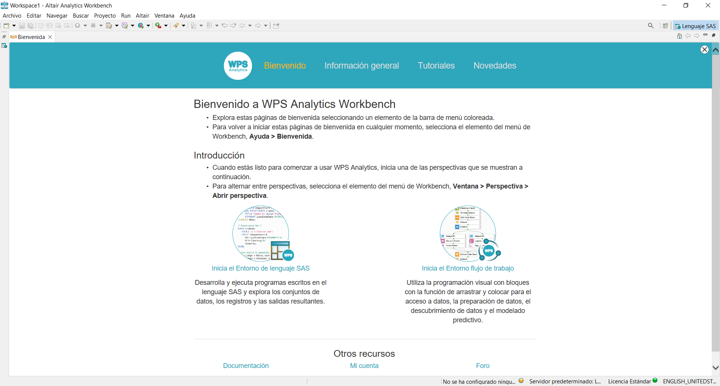The width and height of the screenshot is (720, 386).
Task: Click the welcome Home house icon
Action: [x=679, y=36]
